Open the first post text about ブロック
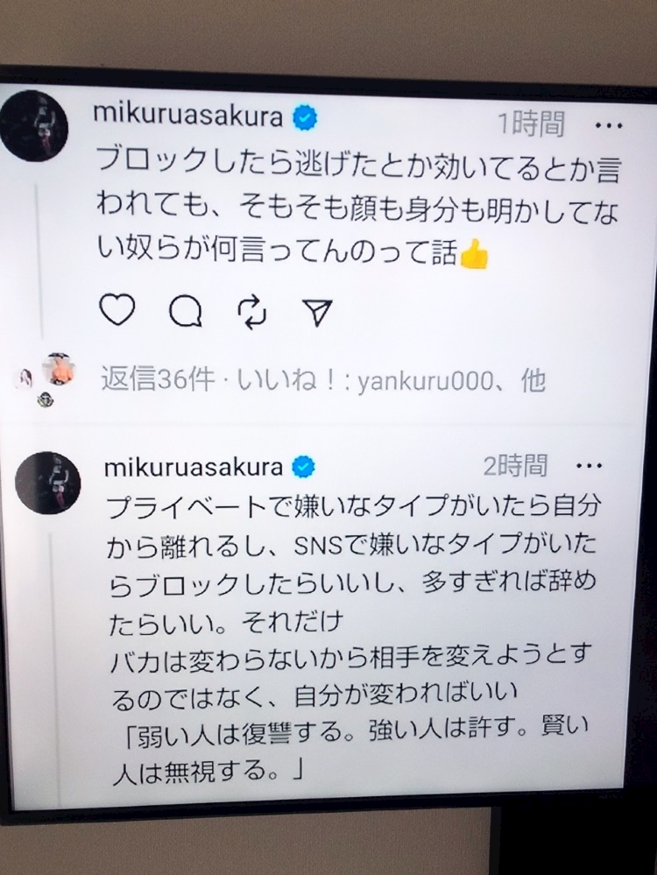657x875 pixels. tap(357, 212)
